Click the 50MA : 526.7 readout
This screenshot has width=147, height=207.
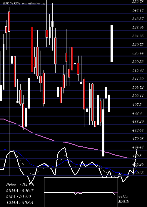20,191
